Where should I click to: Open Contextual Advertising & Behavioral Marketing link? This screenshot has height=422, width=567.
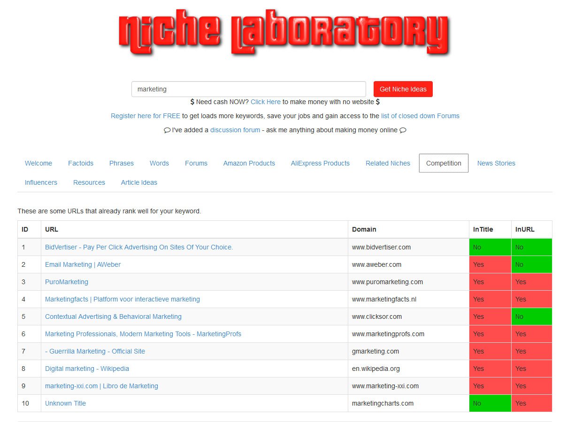(x=113, y=316)
